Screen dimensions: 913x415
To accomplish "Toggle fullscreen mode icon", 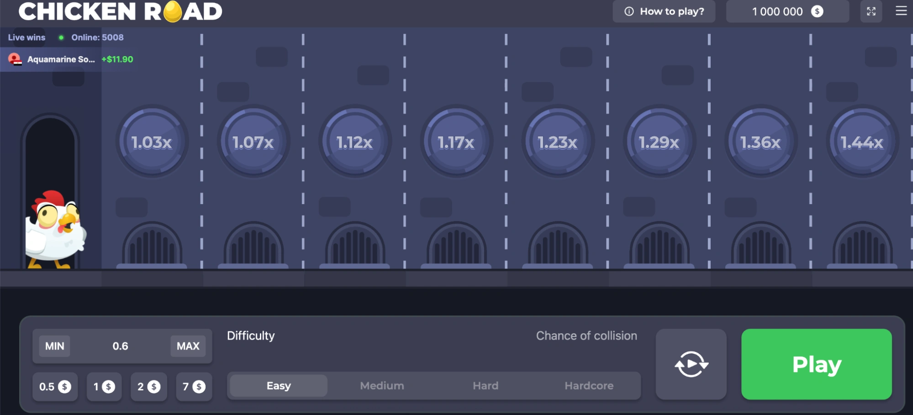I will coord(871,11).
